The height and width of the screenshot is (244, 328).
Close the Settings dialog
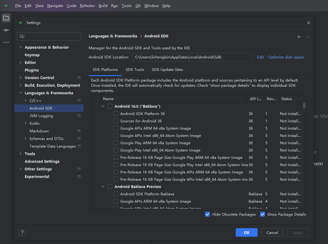pos(308,23)
